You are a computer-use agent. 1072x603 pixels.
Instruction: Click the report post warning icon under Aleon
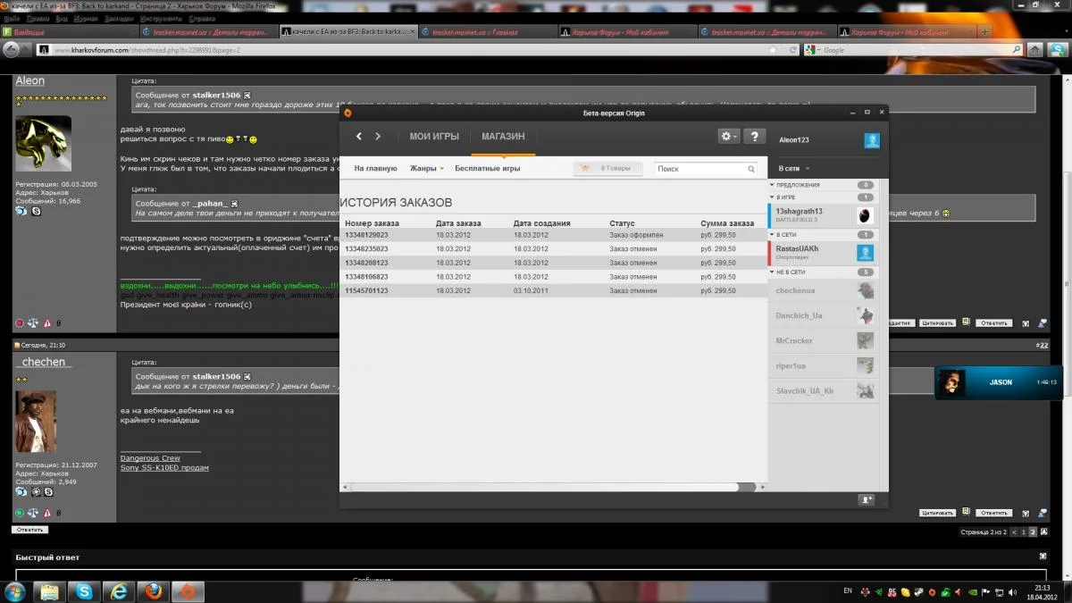[47, 323]
